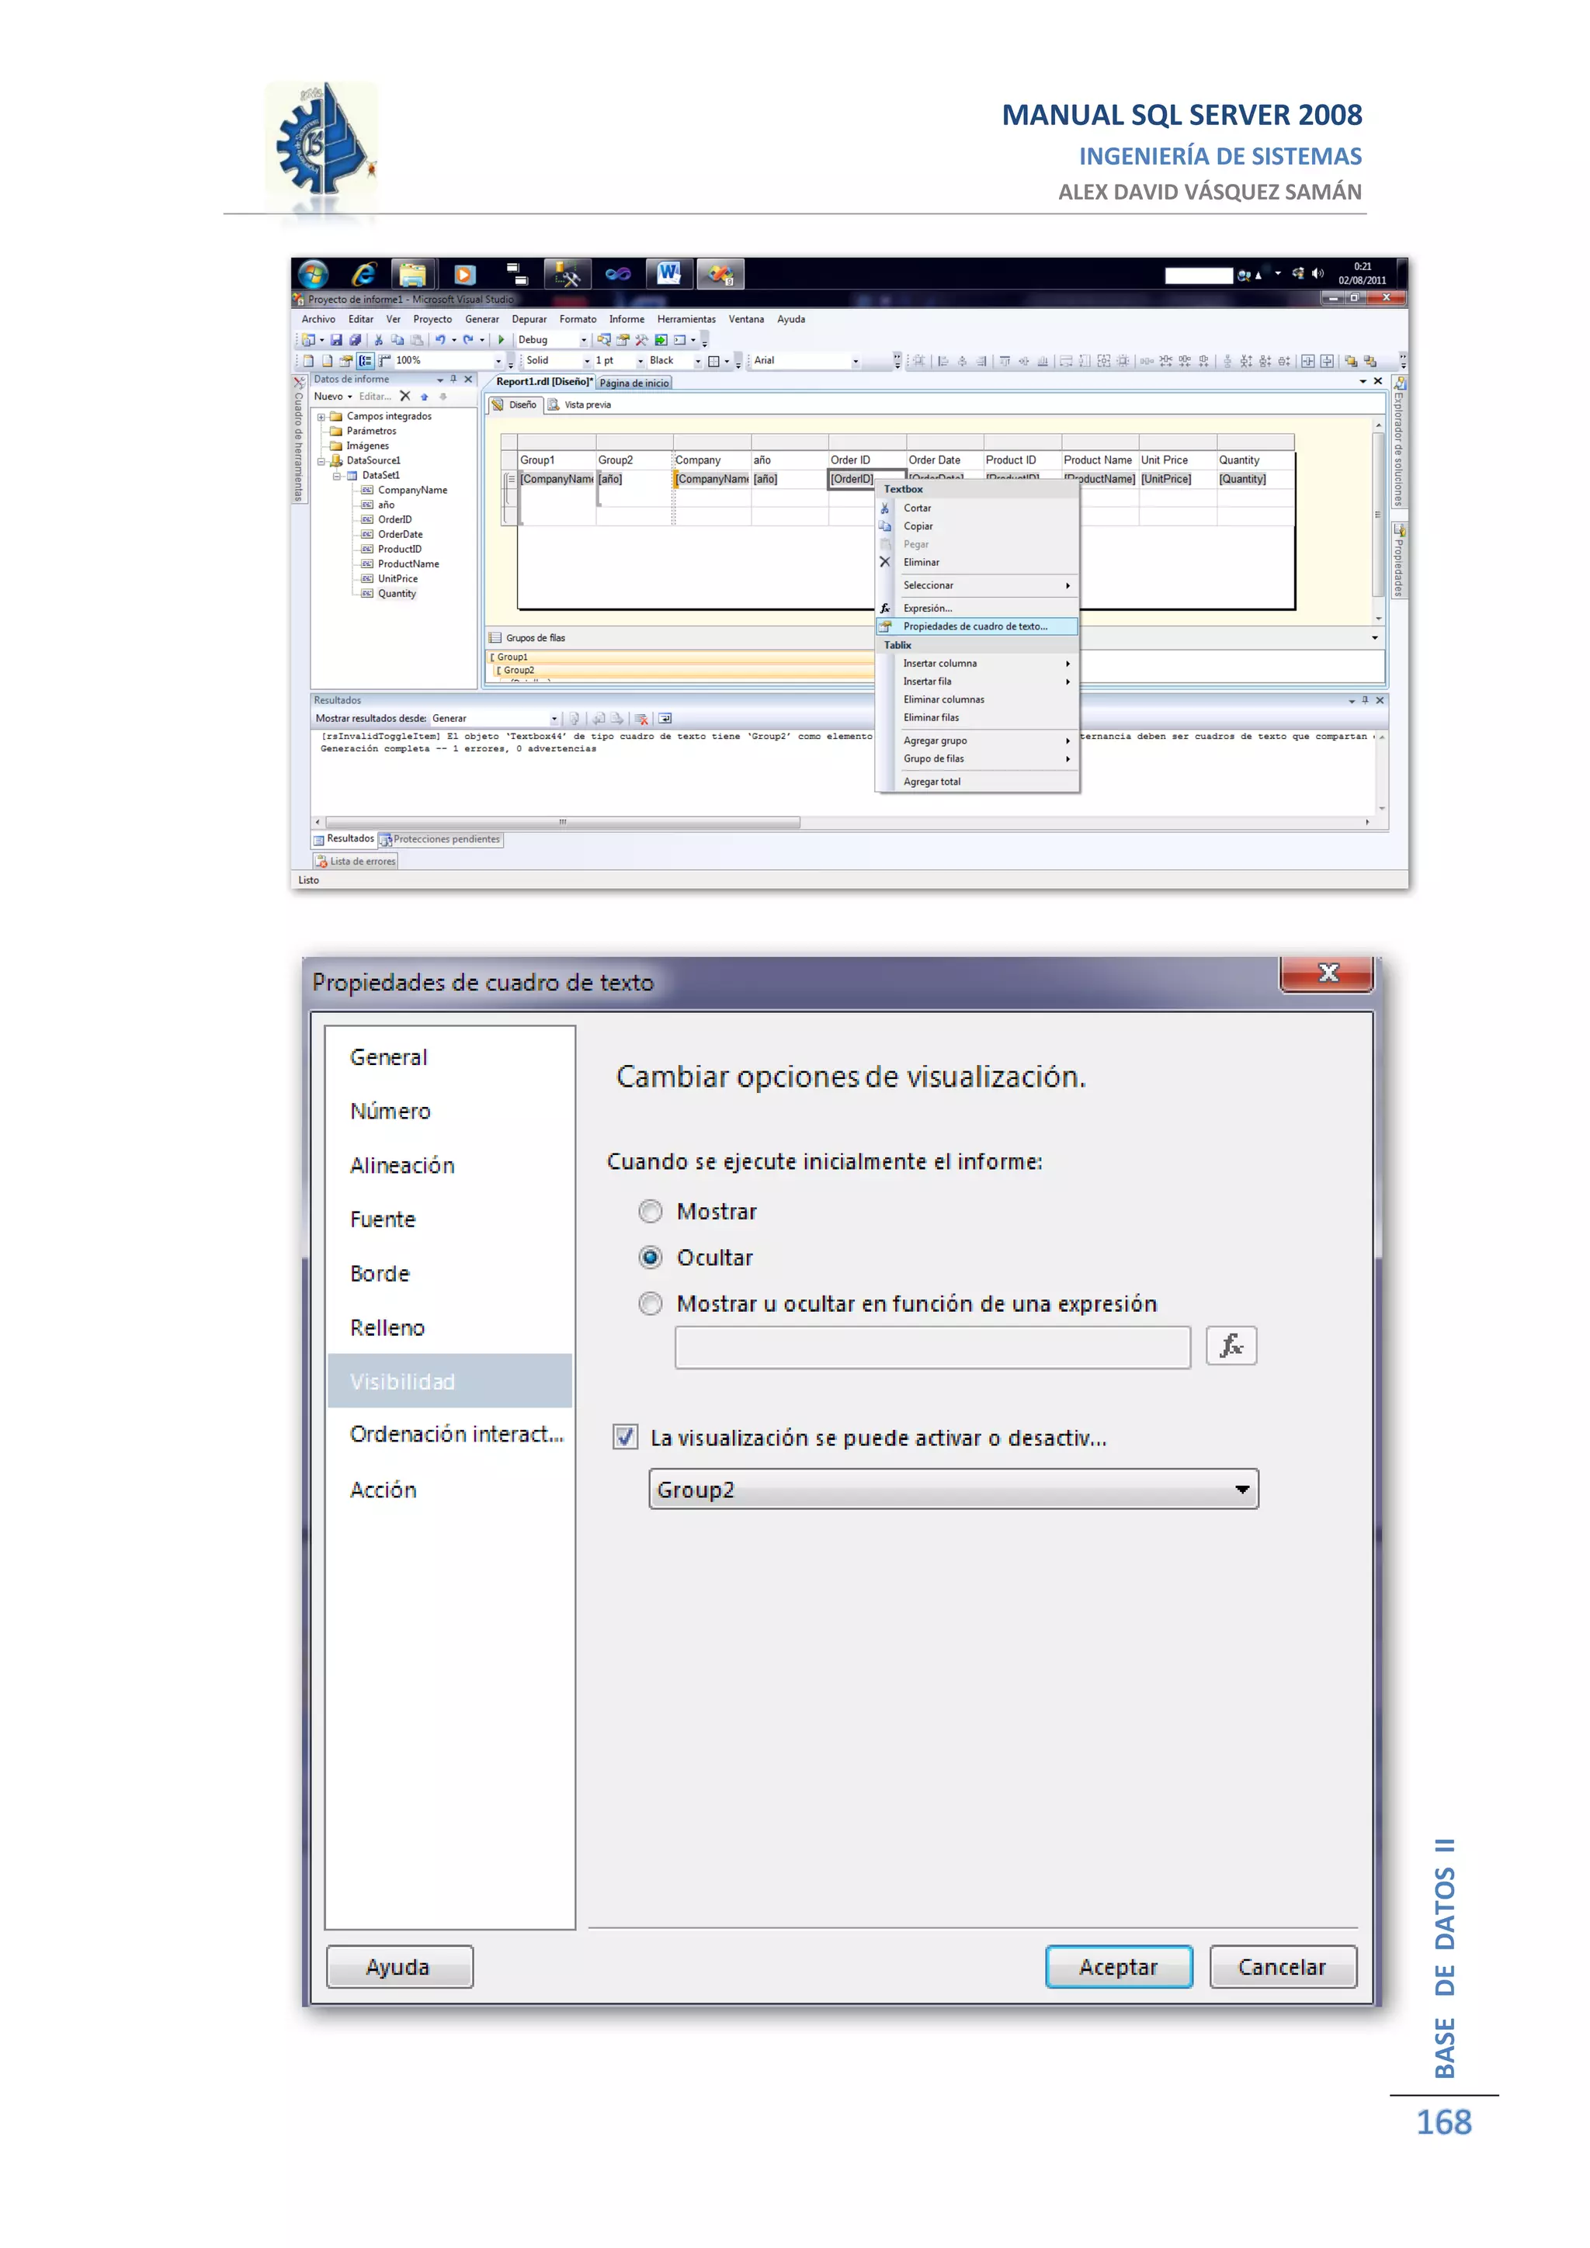Select the Mostrar radio button
Viewport: 1590px width, 2248px height.
[650, 1212]
